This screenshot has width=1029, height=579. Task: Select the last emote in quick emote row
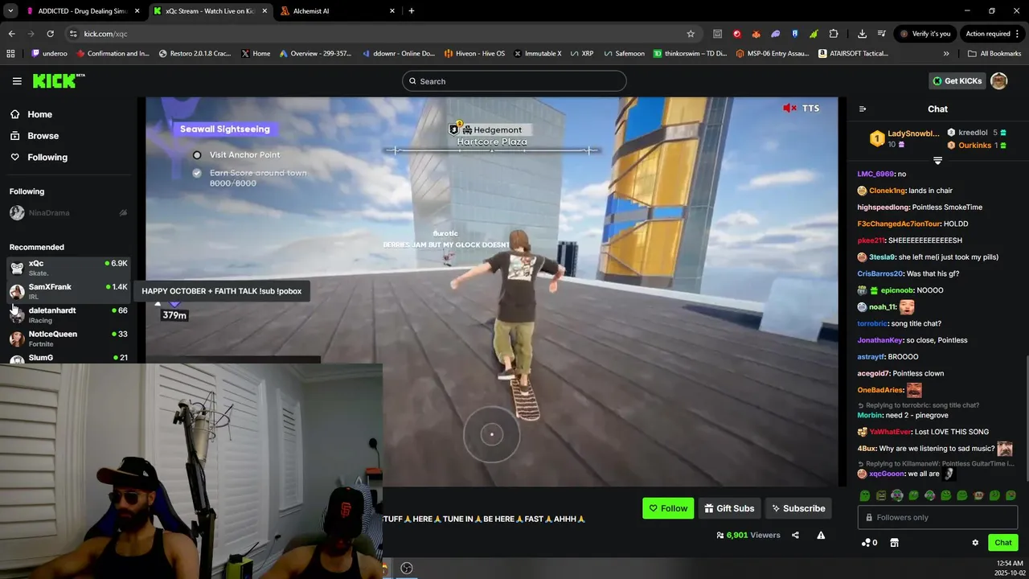click(1011, 495)
